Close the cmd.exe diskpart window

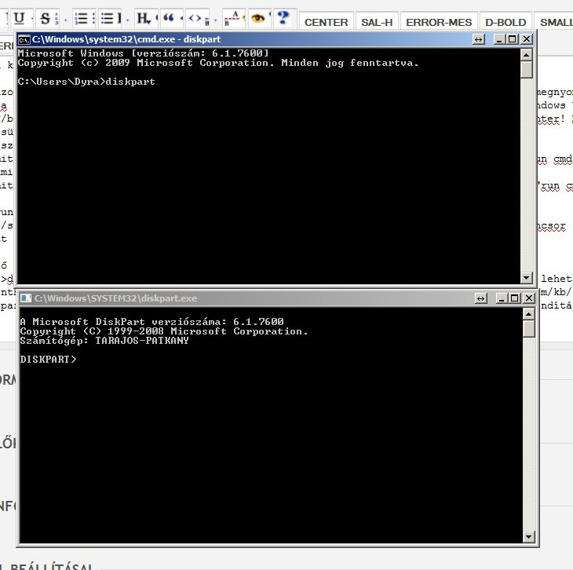[526, 39]
